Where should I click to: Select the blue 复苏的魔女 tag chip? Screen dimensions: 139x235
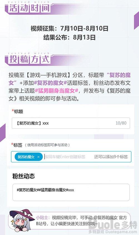[x=28, y=157]
